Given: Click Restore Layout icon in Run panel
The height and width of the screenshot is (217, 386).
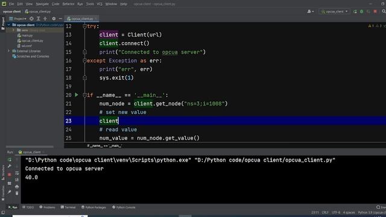Looking at the screenshot, I should click(10, 183).
